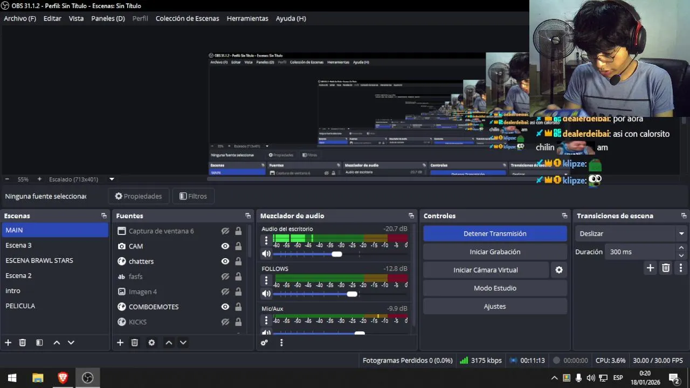Screen dimensions: 690x388
Task: Open Colección de Escenas menu
Action: [187, 18]
